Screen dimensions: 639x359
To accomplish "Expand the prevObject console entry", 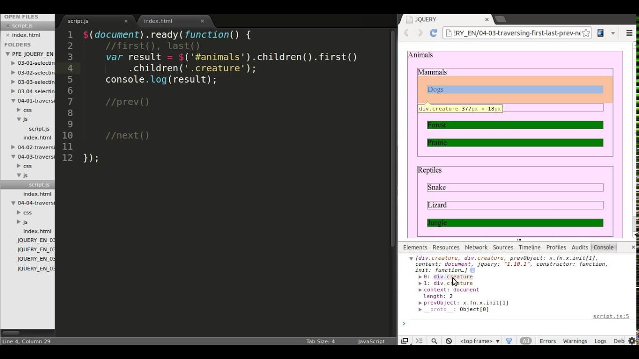I will [x=420, y=303].
